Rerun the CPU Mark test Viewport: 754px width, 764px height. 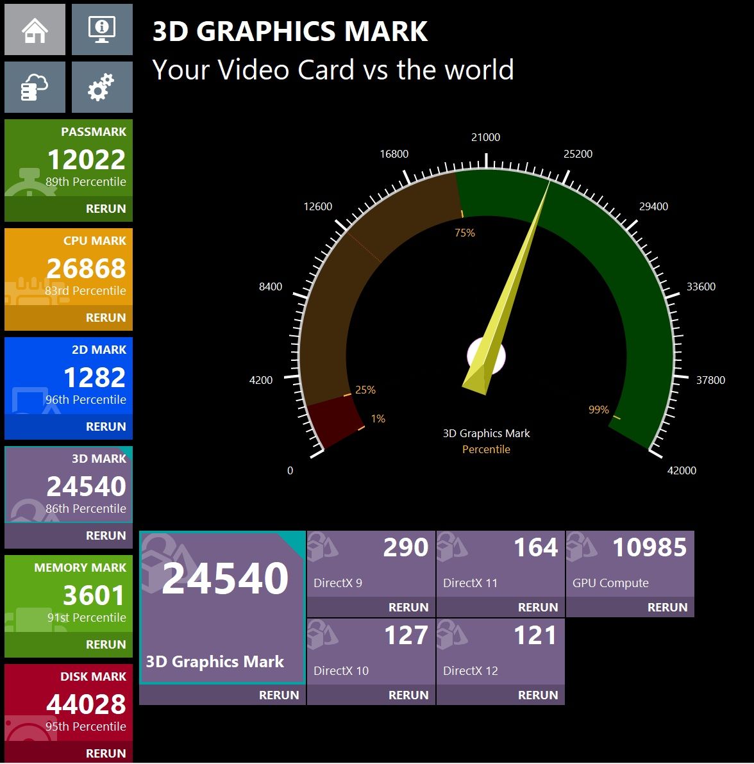(x=106, y=318)
